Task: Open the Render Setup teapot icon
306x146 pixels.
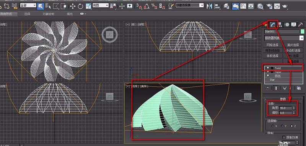Action: click(269, 6)
